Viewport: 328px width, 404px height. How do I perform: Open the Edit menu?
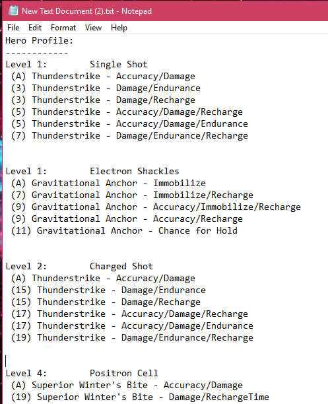35,28
